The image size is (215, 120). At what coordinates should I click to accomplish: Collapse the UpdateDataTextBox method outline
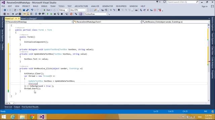(10, 54)
